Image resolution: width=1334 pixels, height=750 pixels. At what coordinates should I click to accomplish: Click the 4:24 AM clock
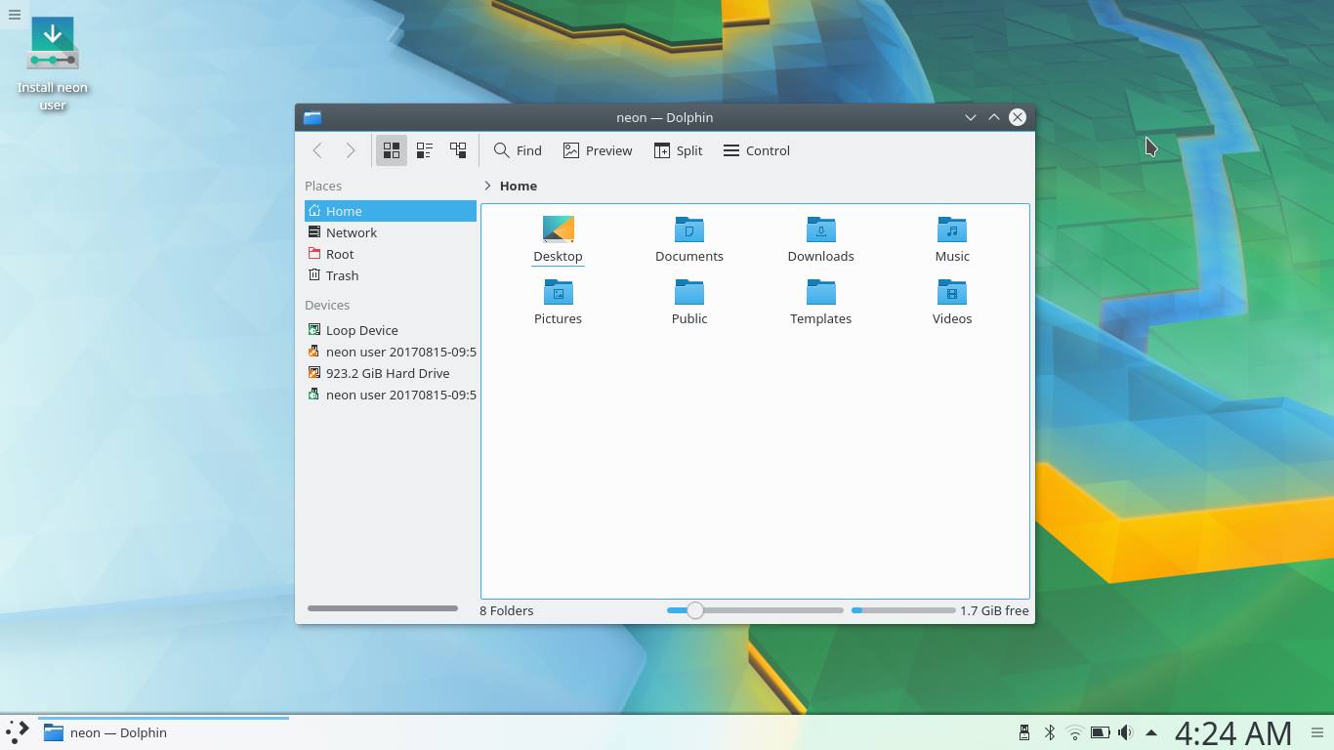coord(1233,732)
